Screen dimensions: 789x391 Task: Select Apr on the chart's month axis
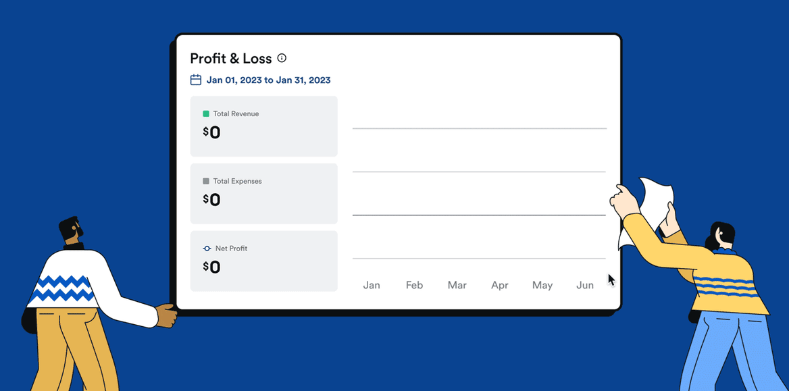(x=500, y=285)
